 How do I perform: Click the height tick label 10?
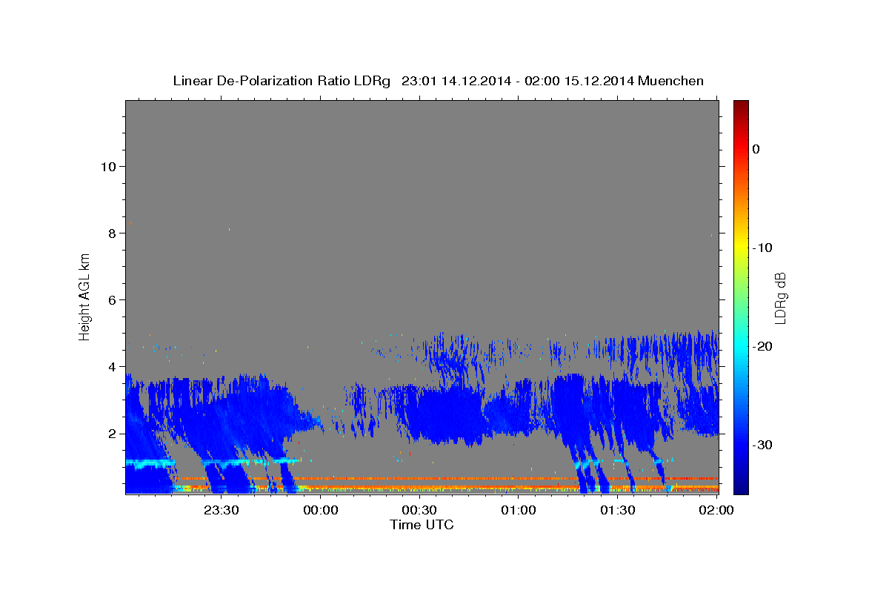coord(107,166)
